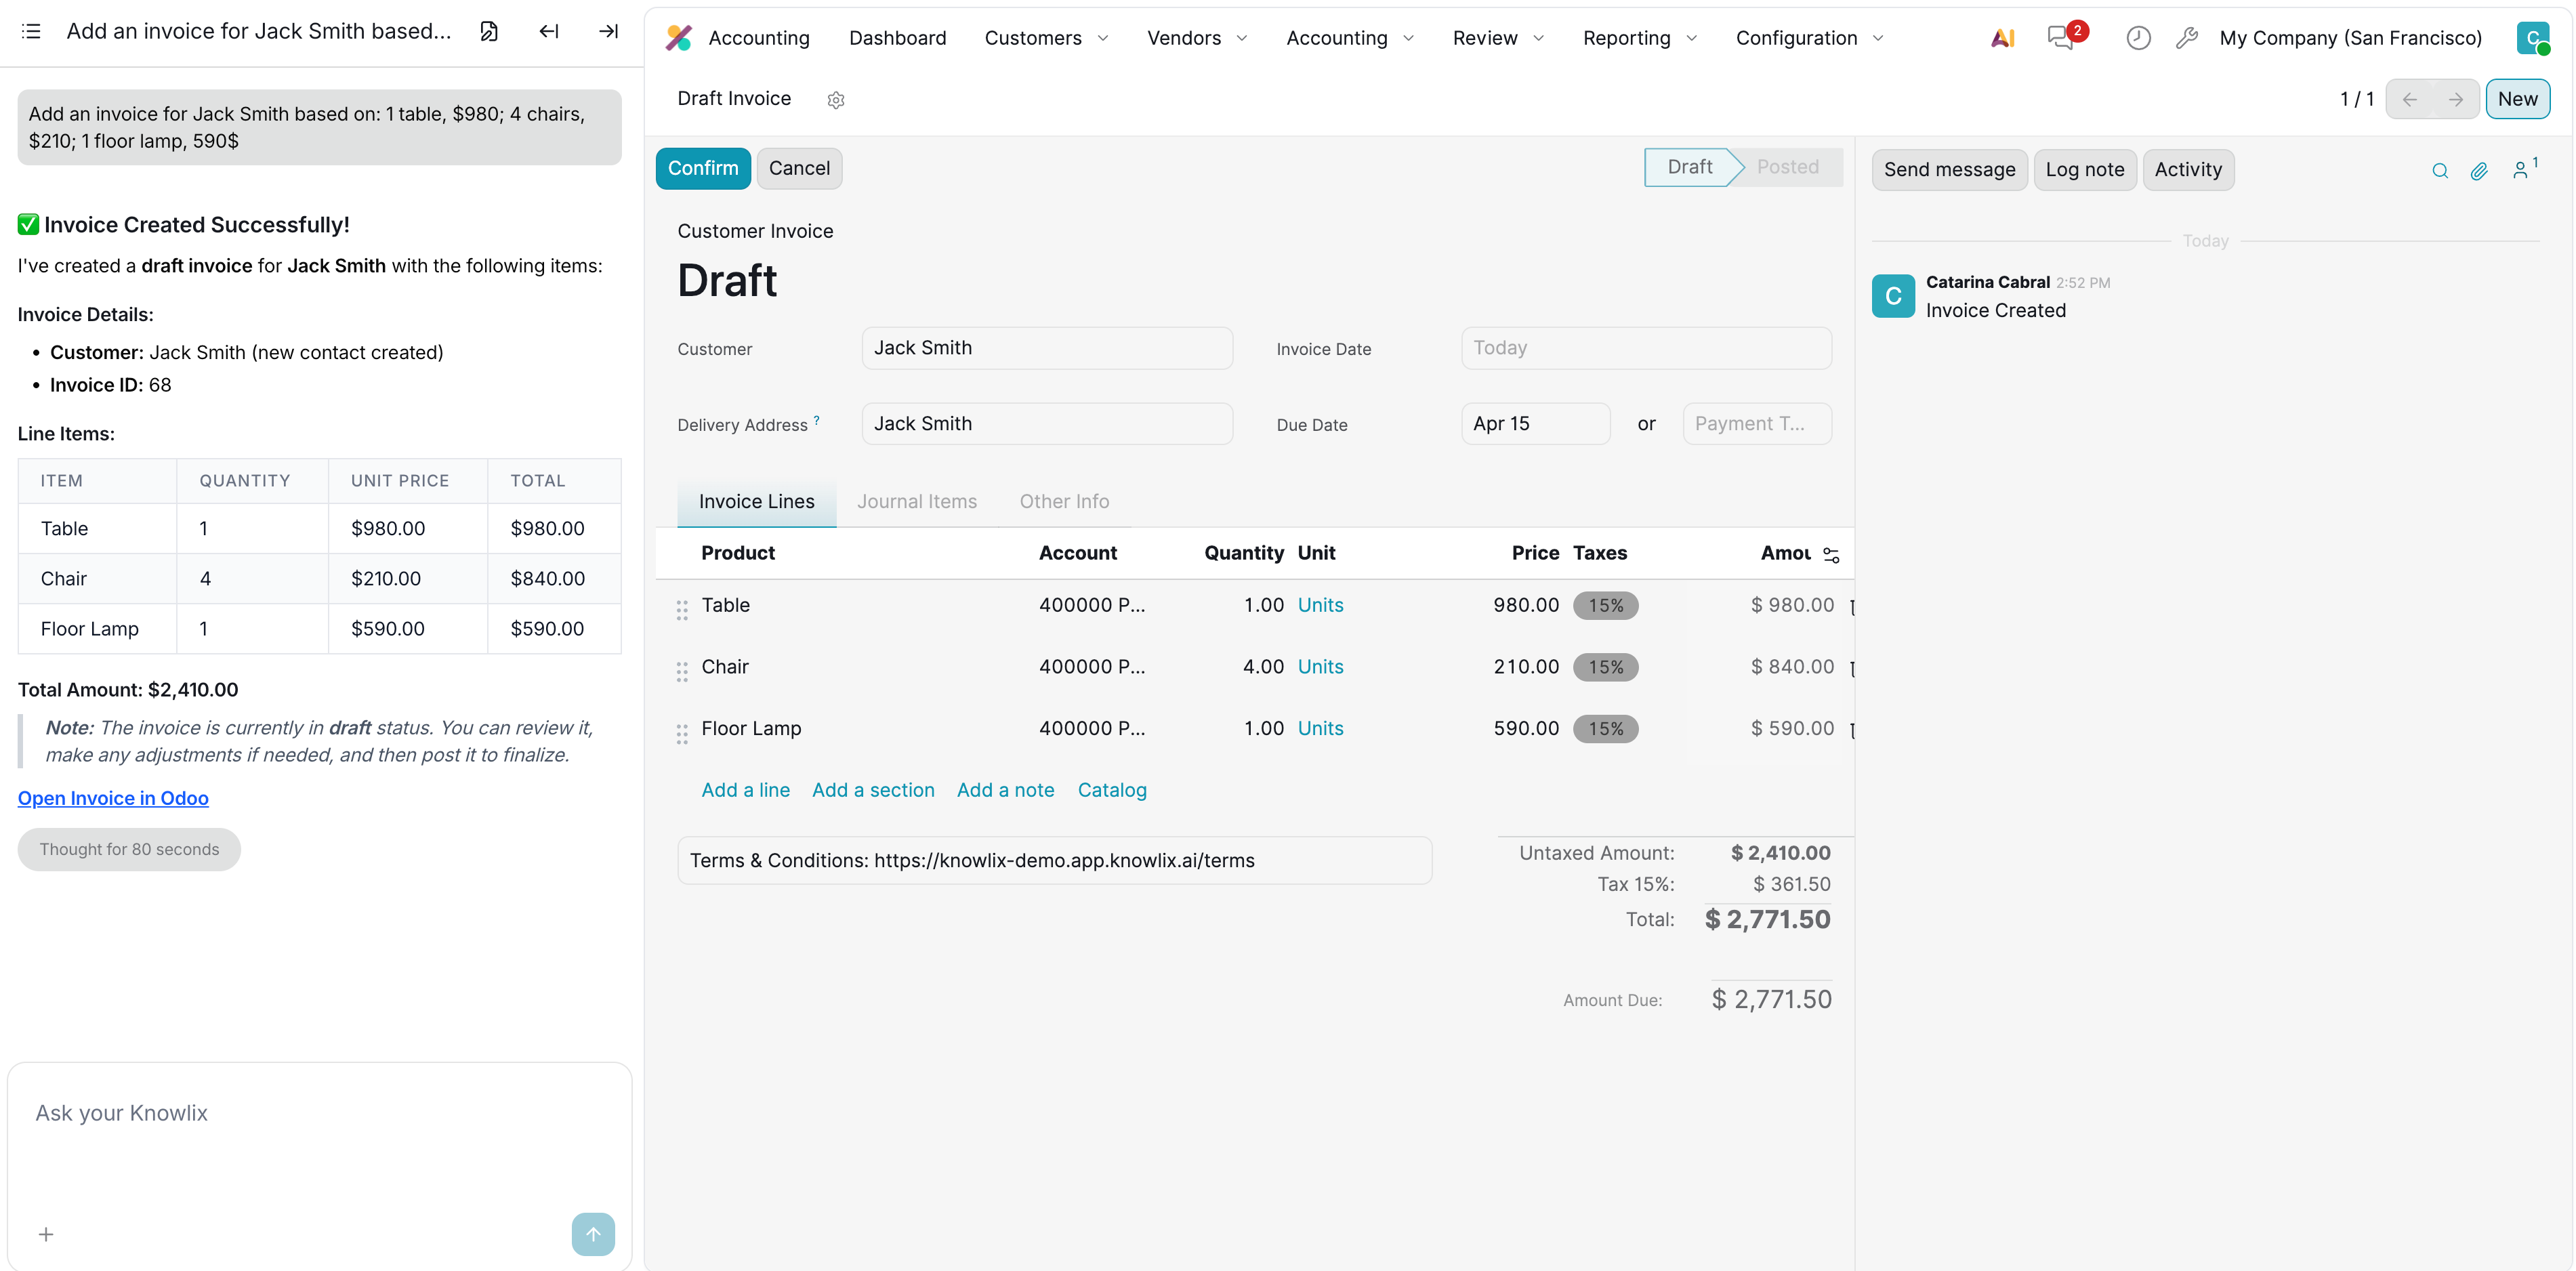Open the Payment Terms dropdown field
This screenshot has width=2576, height=1271.
tap(1756, 424)
